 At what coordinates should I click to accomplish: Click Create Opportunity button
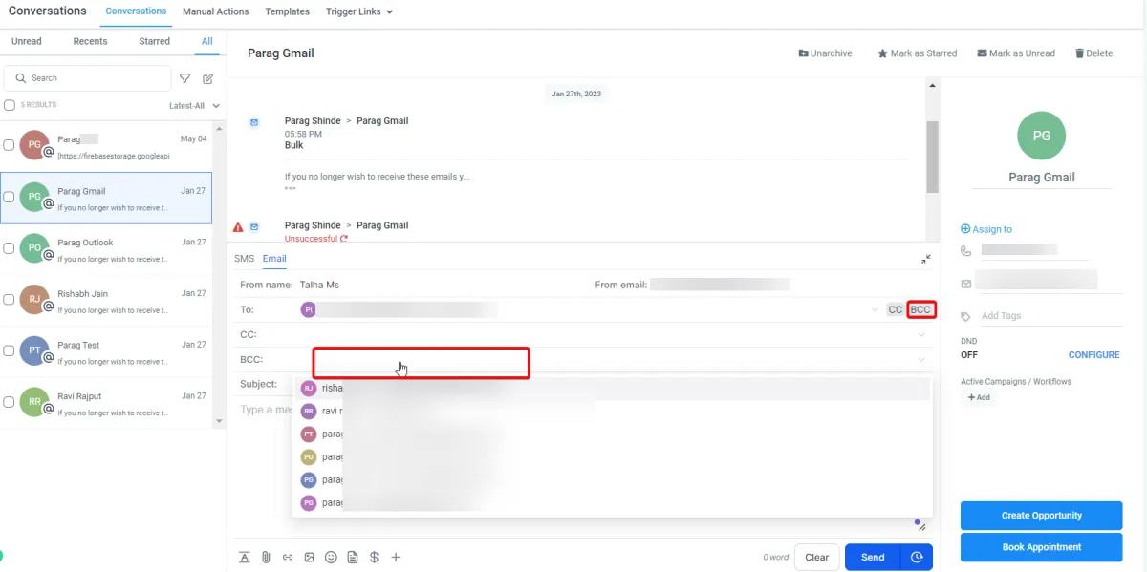pyautogui.click(x=1042, y=516)
